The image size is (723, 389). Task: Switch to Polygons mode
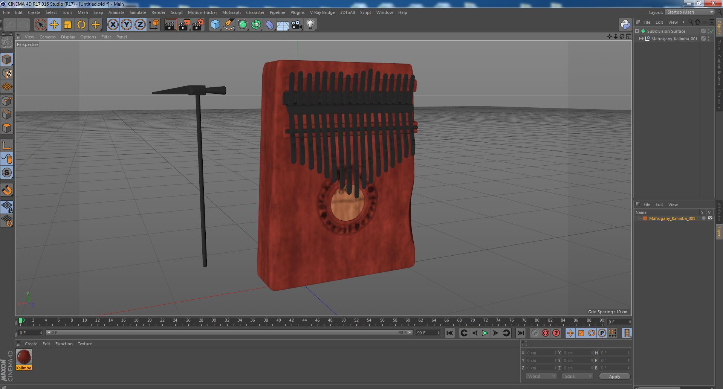[x=7, y=128]
